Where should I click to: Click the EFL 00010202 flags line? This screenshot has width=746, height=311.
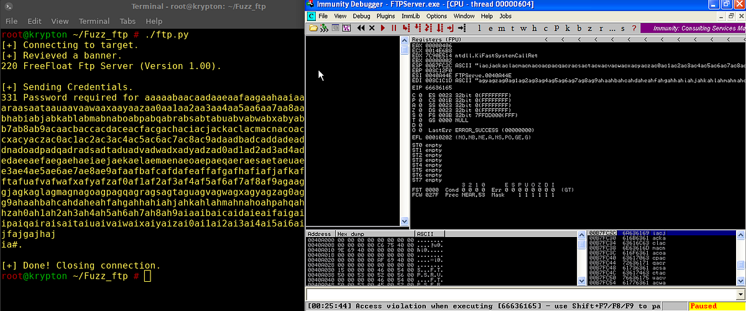click(x=472, y=139)
